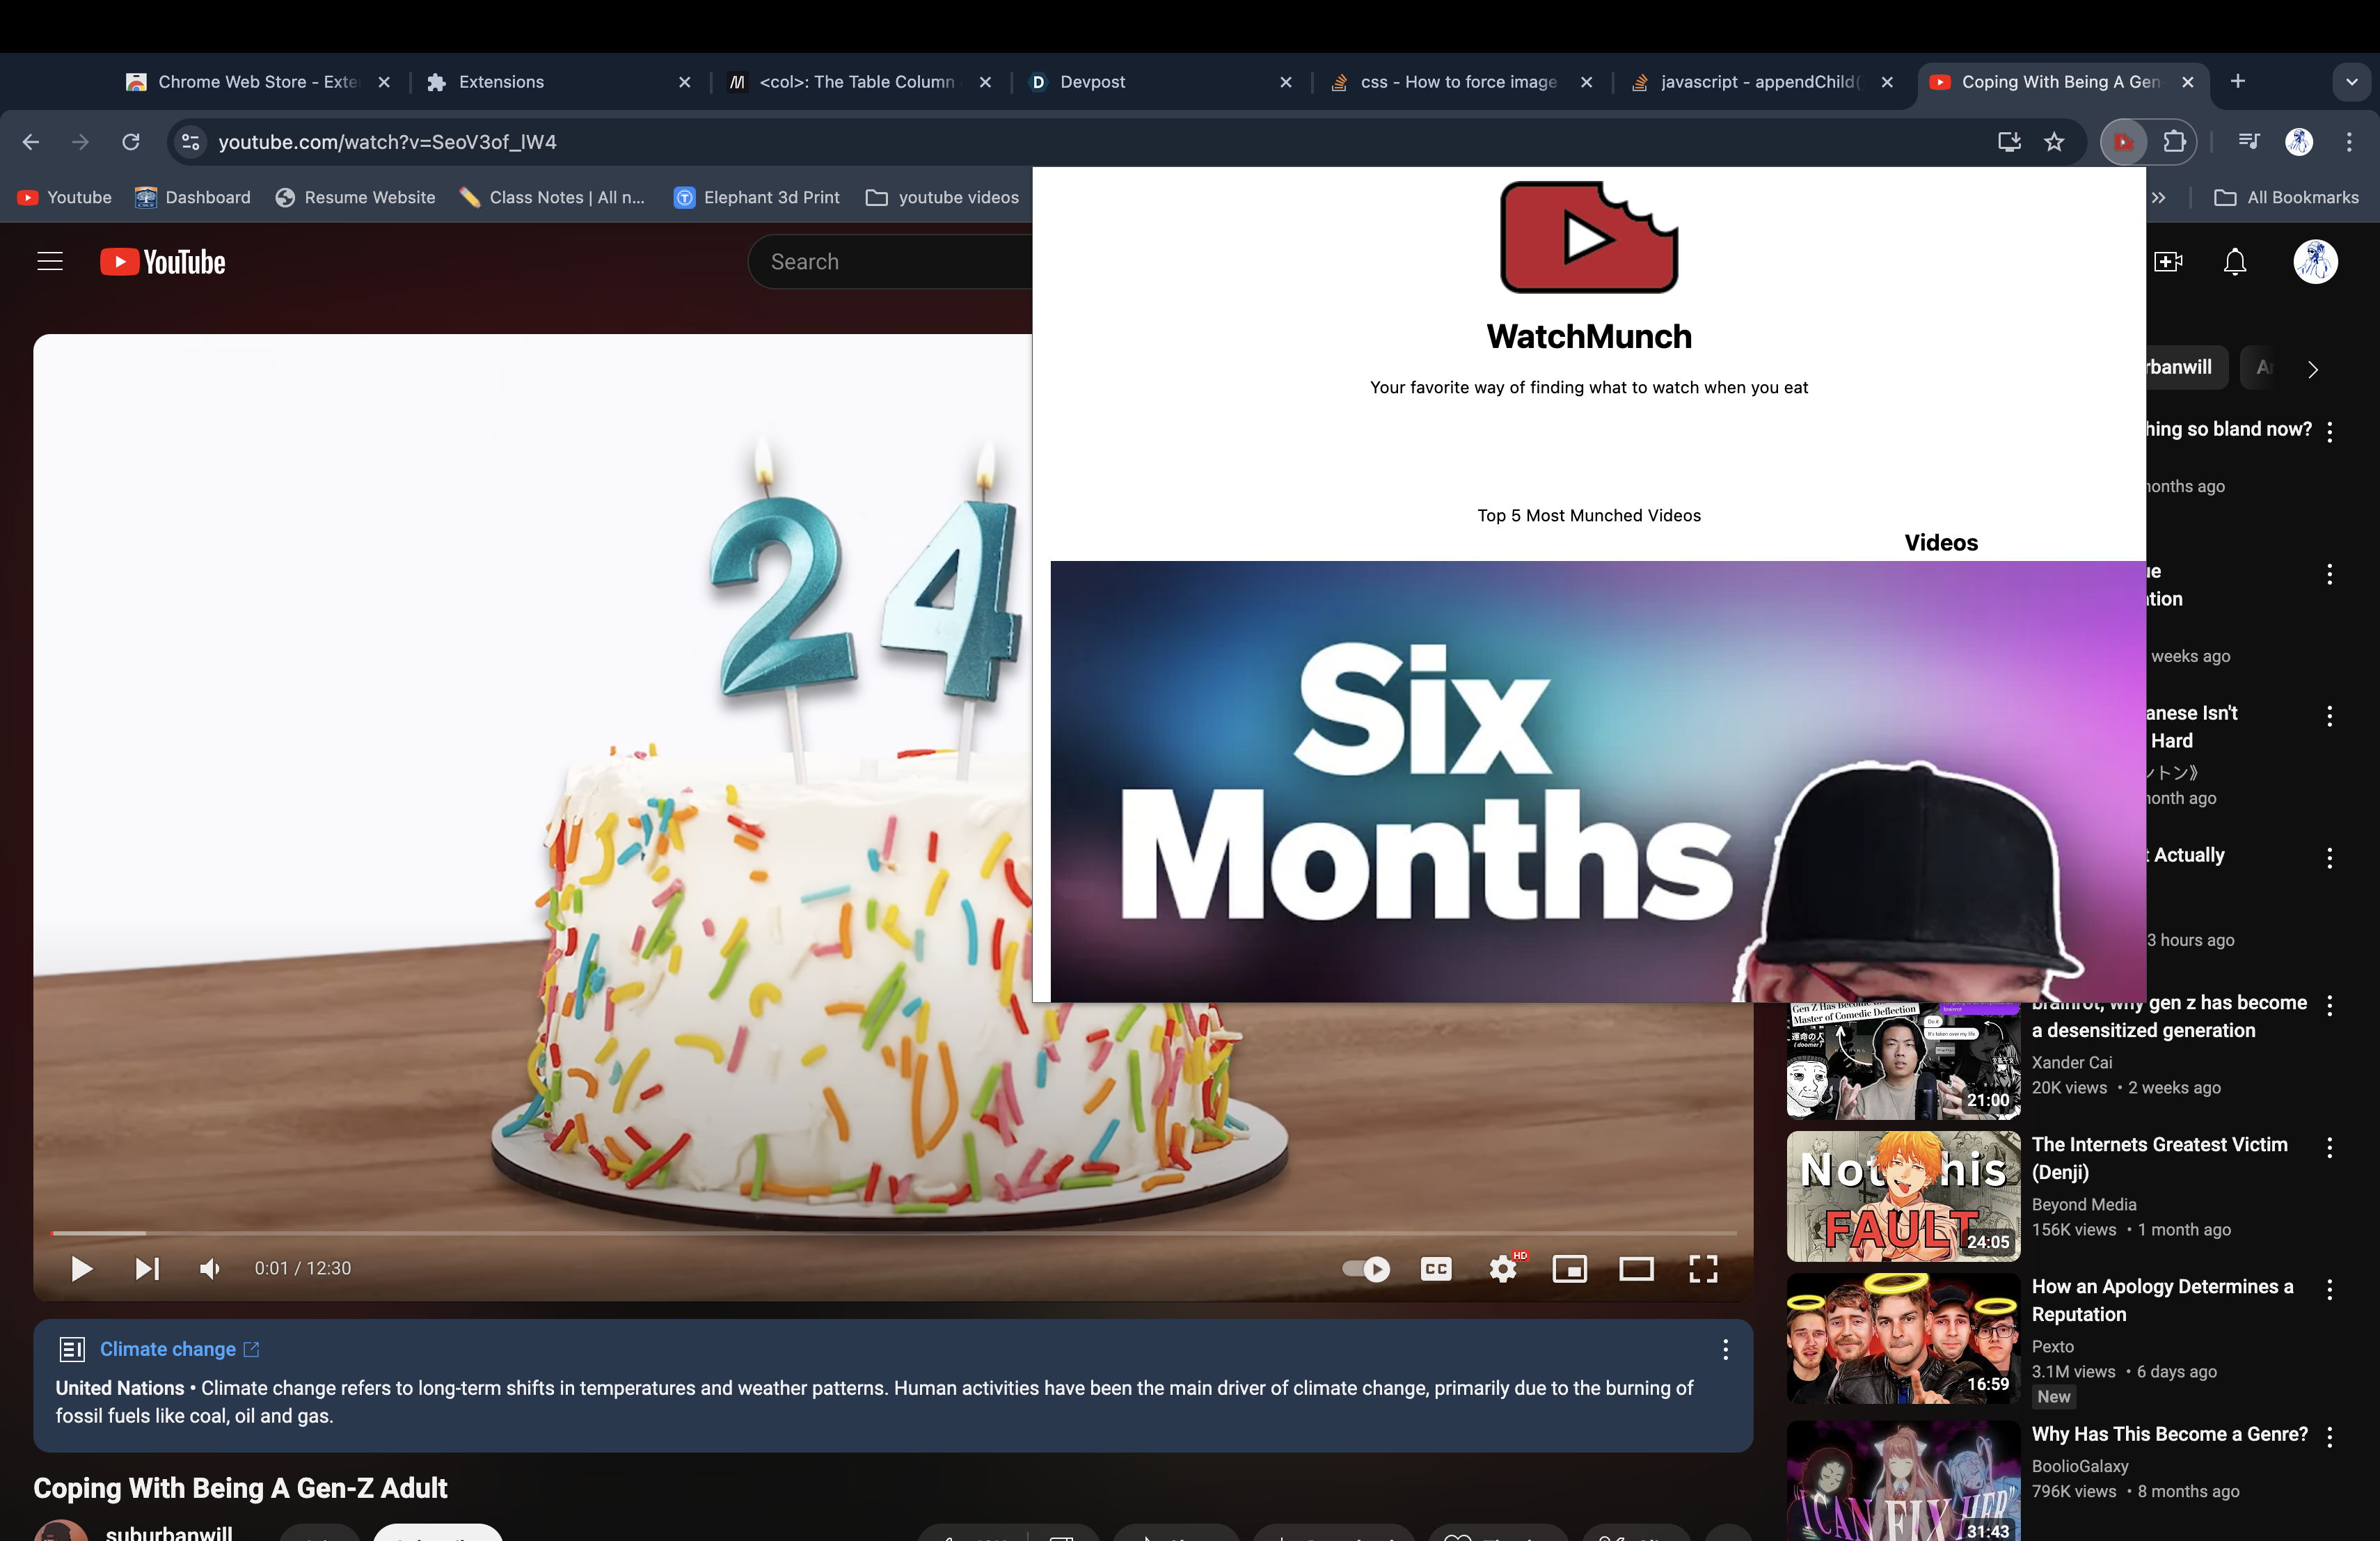Open the Extensions tab
Viewport: 2380px width, 1541px height.
tap(501, 82)
